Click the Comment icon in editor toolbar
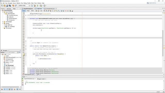This screenshot has height=93, width=165. click(70, 11)
